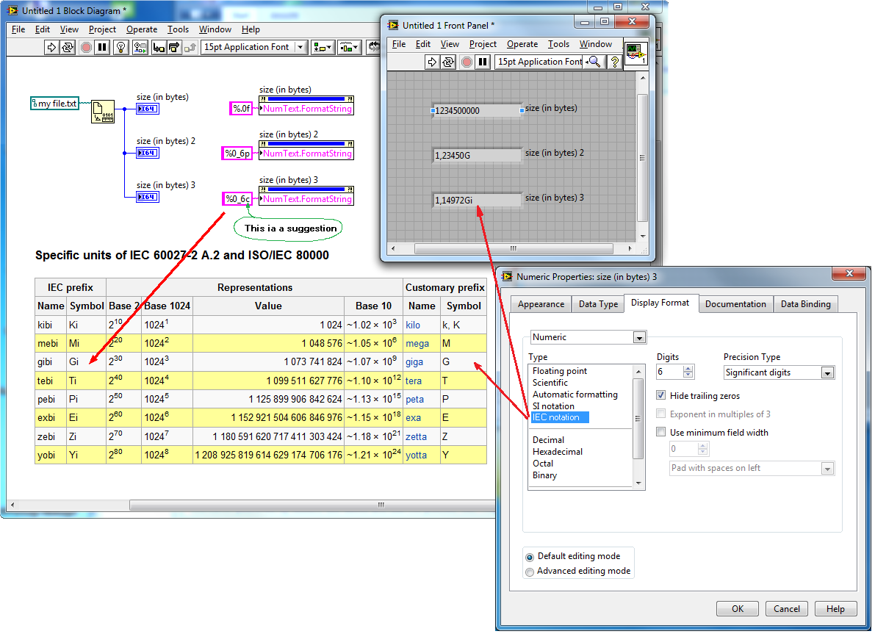Click Search magnifier in Front Panel toolbar
875x634 pixels.
tap(595, 62)
